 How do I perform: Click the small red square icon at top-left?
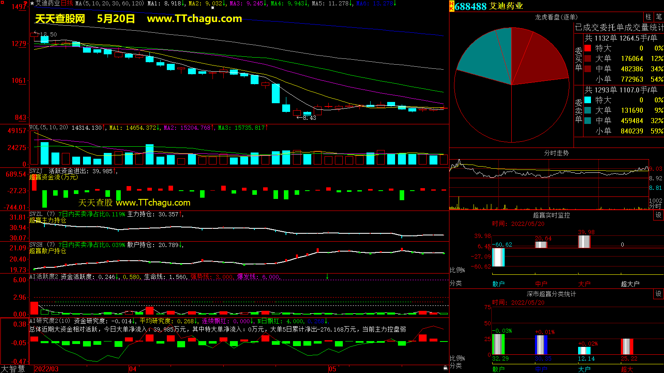click(x=2, y=2)
